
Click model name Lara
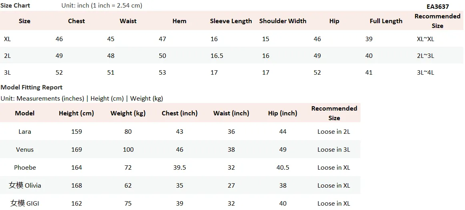pyautogui.click(x=25, y=132)
